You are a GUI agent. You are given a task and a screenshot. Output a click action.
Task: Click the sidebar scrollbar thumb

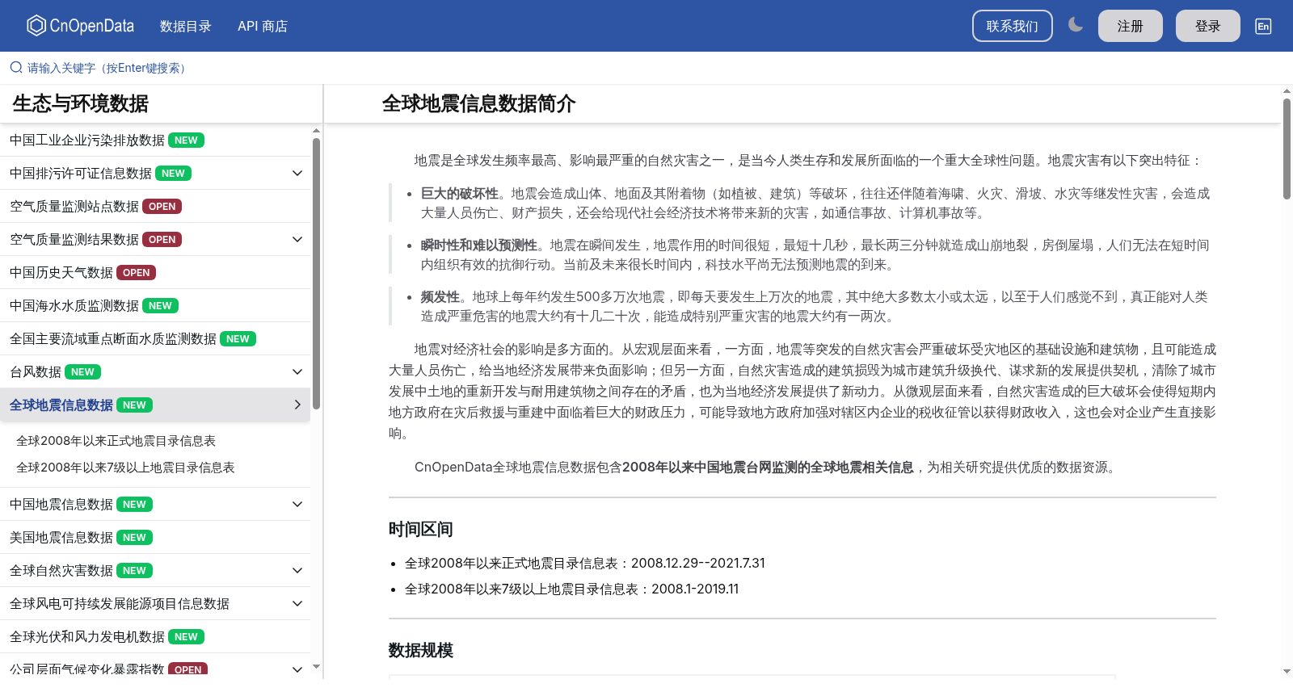coord(316,273)
